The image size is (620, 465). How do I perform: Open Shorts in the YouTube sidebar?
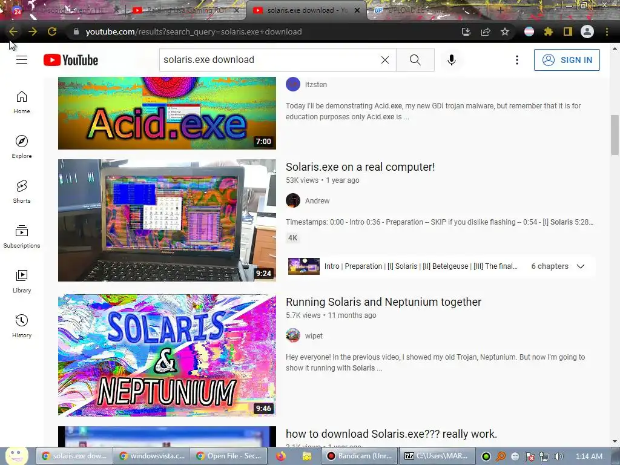[x=22, y=192]
